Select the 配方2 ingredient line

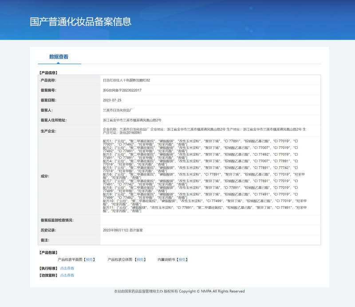coord(201,149)
